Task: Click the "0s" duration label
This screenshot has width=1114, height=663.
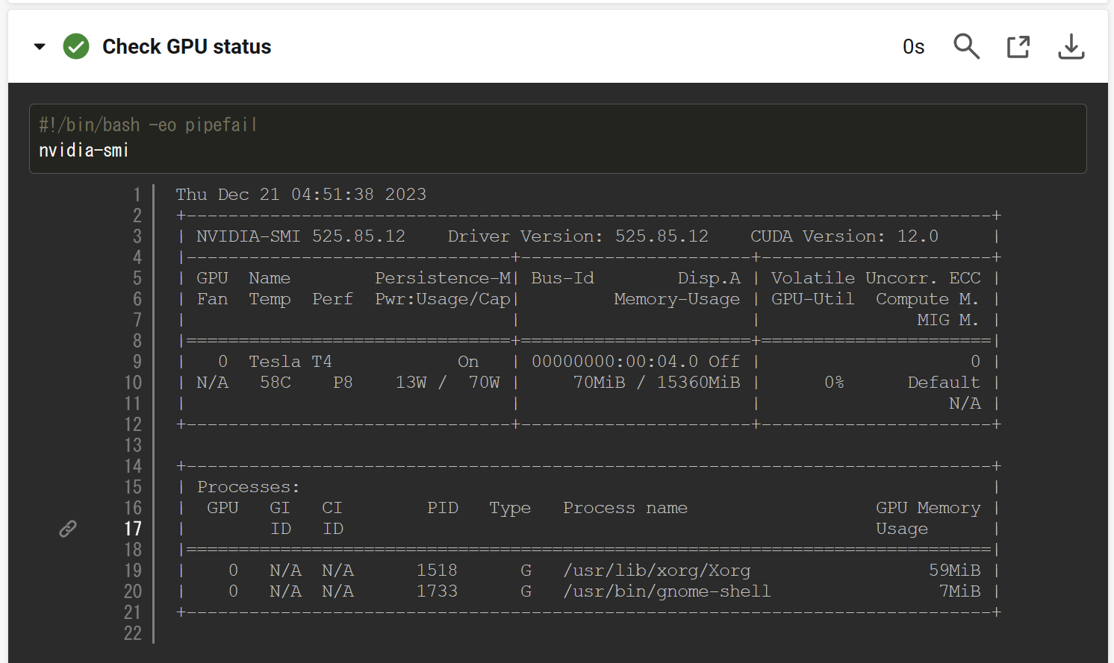Action: 912,46
